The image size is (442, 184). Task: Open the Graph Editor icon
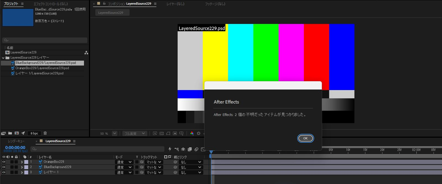click(203, 149)
